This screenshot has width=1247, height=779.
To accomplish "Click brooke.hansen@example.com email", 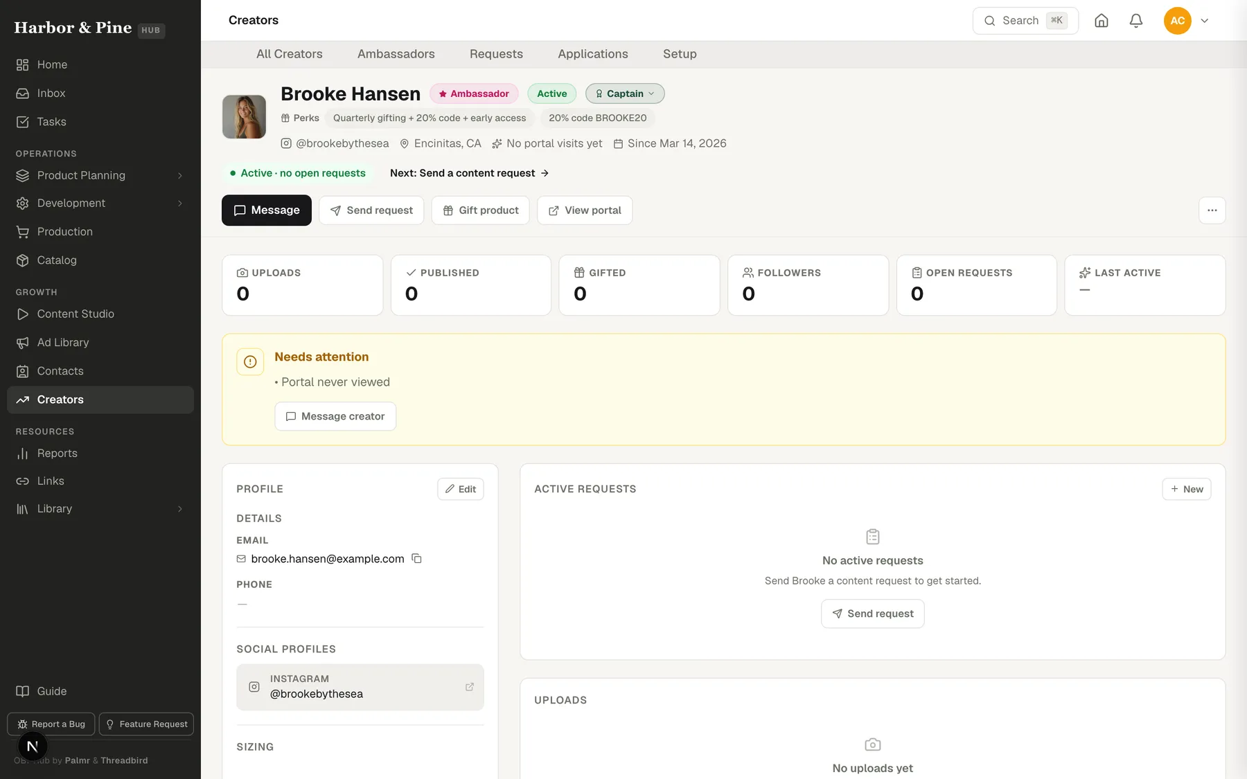I will click(x=327, y=559).
